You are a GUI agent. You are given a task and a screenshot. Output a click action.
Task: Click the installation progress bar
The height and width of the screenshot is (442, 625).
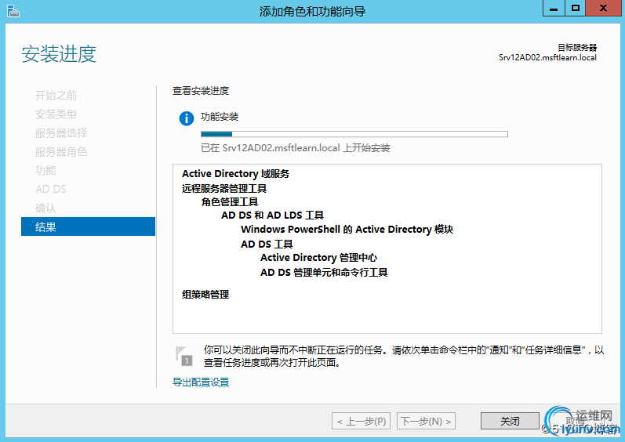coord(354,134)
